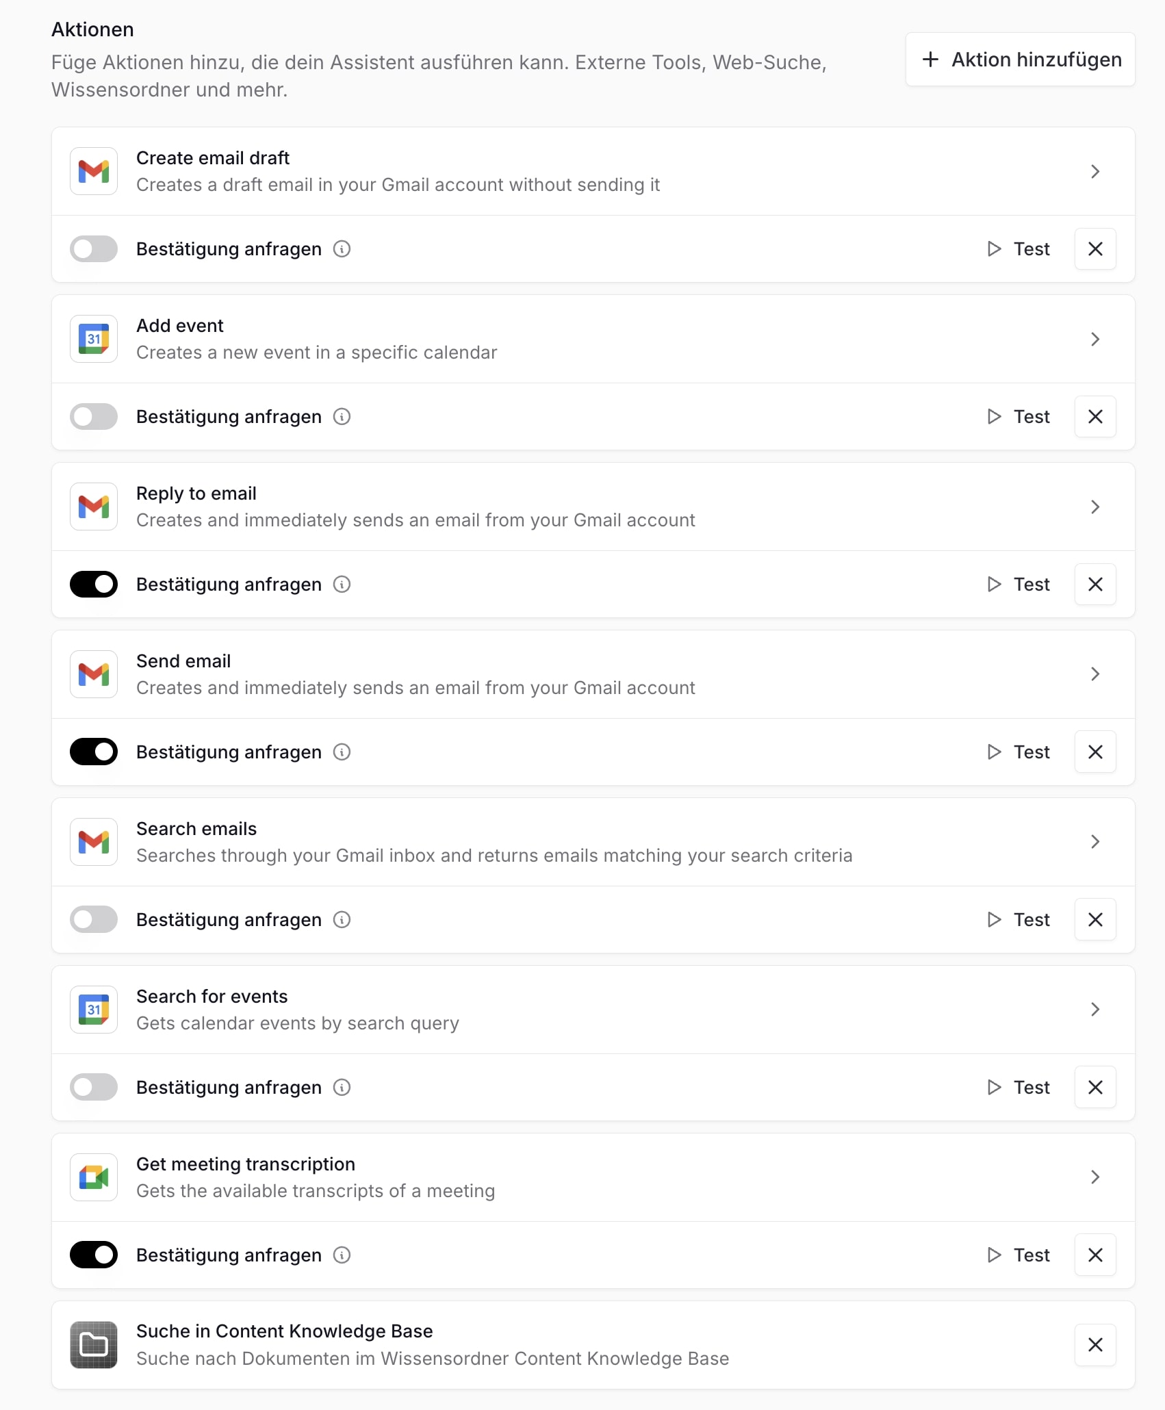
Task: Click Gmail icon beside Search emails
Action: coord(94,842)
